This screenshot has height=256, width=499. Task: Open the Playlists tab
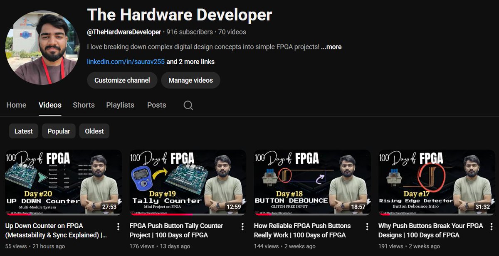pos(120,105)
